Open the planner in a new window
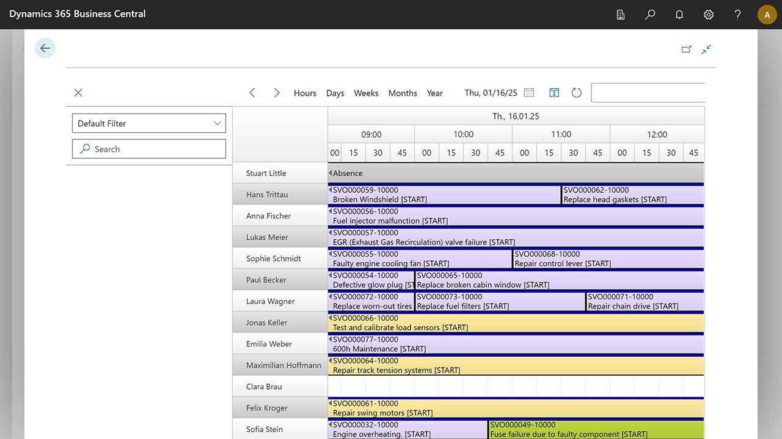Screen dimensions: 782x439 (x=686, y=49)
